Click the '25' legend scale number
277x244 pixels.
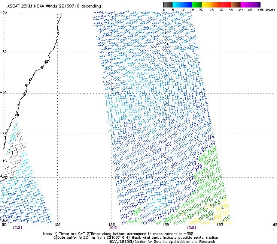pos(211,10)
